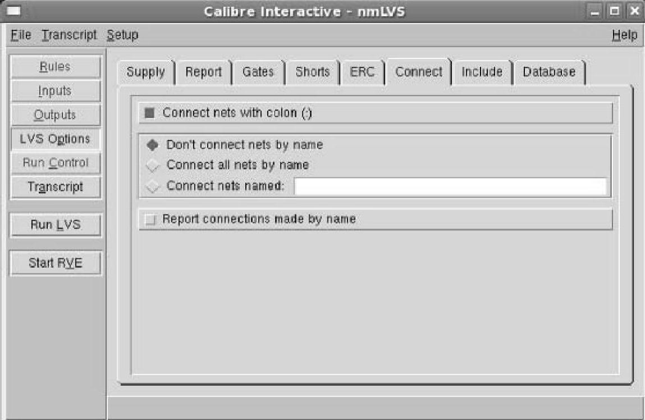Image resolution: width=645 pixels, height=420 pixels.
Task: Toggle Connect nets with colon checkbox
Action: point(150,113)
